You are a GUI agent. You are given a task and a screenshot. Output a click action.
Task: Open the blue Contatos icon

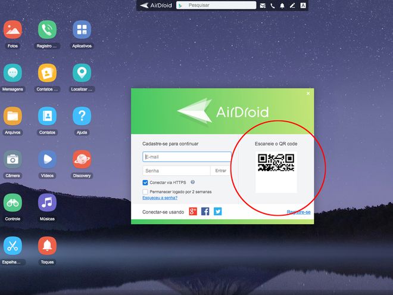[x=47, y=116]
